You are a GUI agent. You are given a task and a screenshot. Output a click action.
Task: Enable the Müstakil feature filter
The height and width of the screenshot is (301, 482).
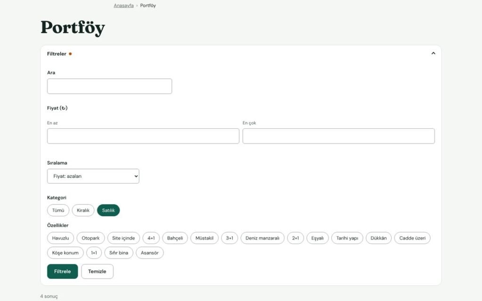coord(204,238)
